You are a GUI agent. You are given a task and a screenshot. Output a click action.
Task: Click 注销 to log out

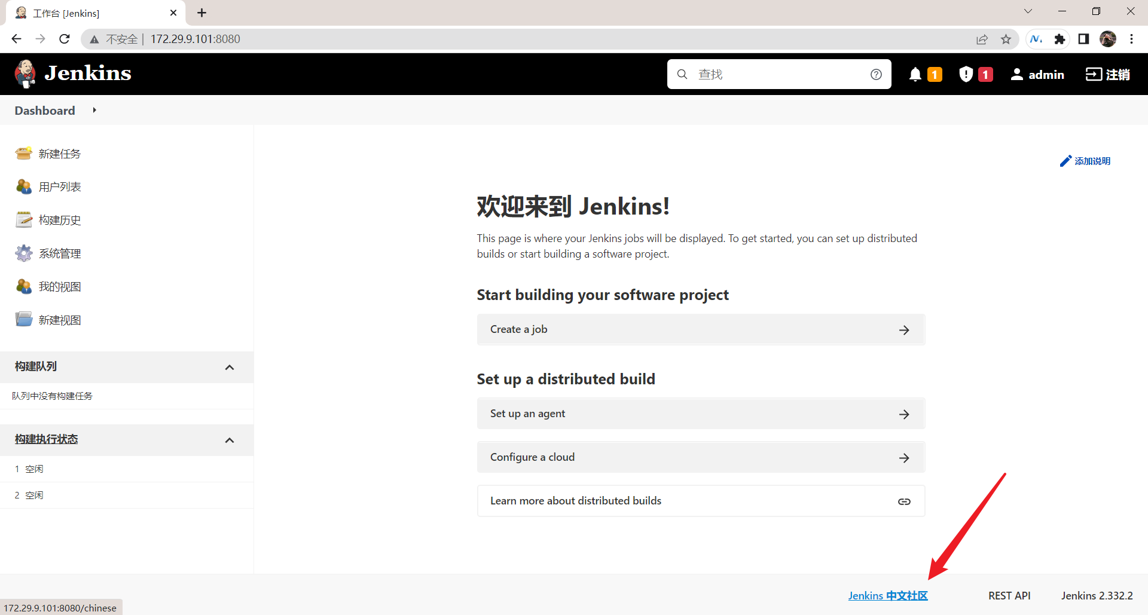pyautogui.click(x=1108, y=74)
